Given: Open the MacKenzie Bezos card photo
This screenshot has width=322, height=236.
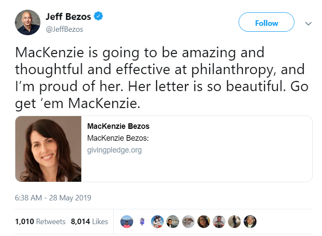Looking at the screenshot, I should coord(48,149).
